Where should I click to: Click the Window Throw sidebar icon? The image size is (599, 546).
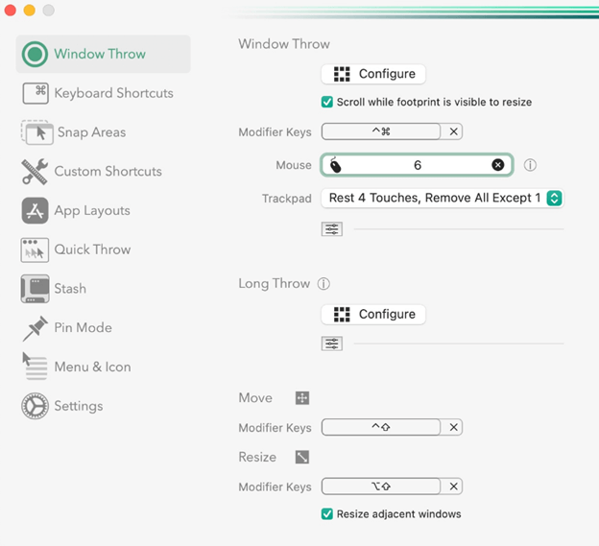[x=36, y=54]
